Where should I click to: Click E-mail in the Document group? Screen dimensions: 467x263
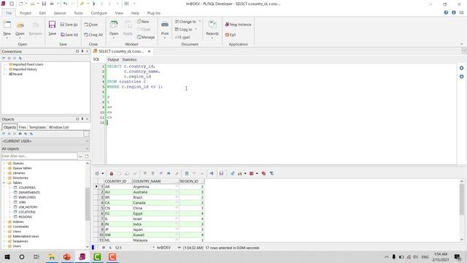[x=182, y=37]
